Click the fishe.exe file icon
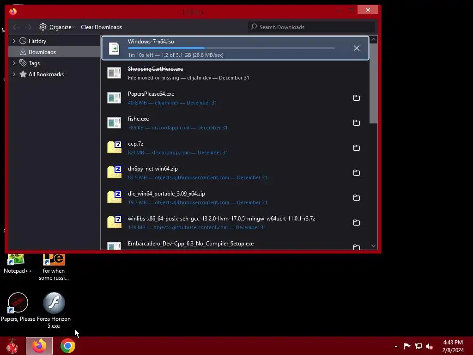This screenshot has width=473, height=355. pyautogui.click(x=115, y=123)
